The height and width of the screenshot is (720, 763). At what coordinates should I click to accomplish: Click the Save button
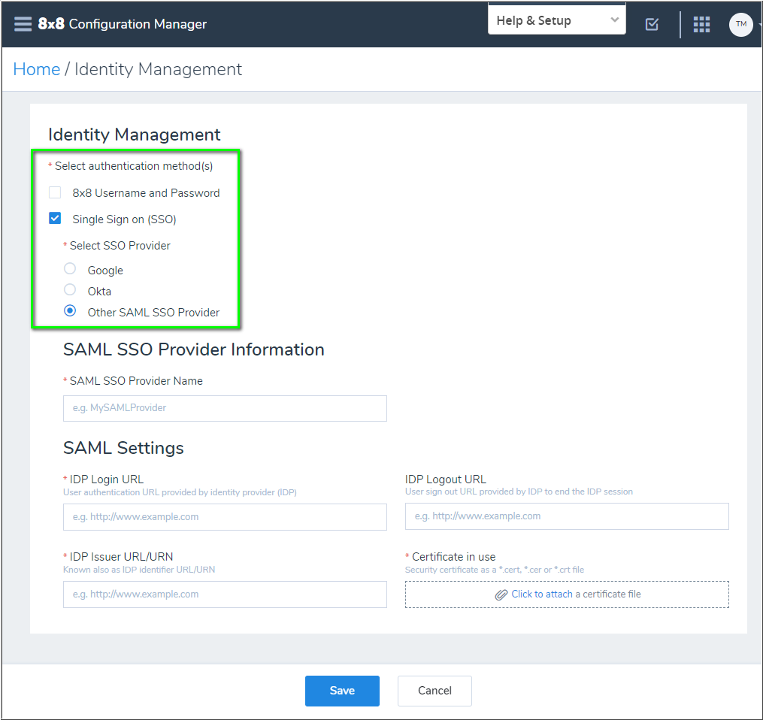pos(342,691)
